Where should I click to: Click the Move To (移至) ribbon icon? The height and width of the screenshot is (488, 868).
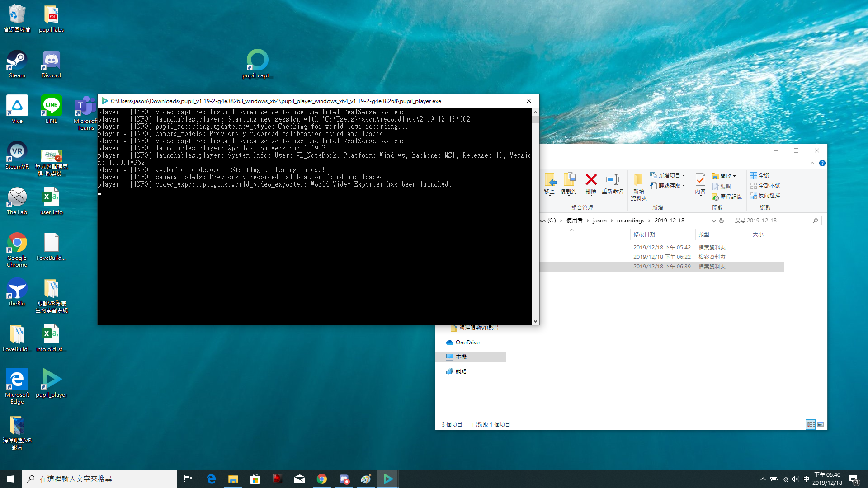549,184
